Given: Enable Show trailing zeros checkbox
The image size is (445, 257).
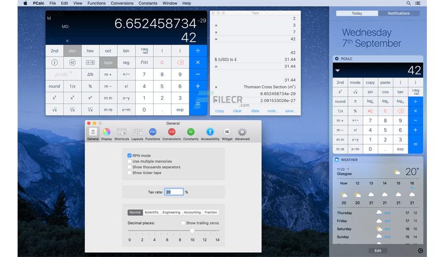Looking at the screenshot, I should coord(183,223).
